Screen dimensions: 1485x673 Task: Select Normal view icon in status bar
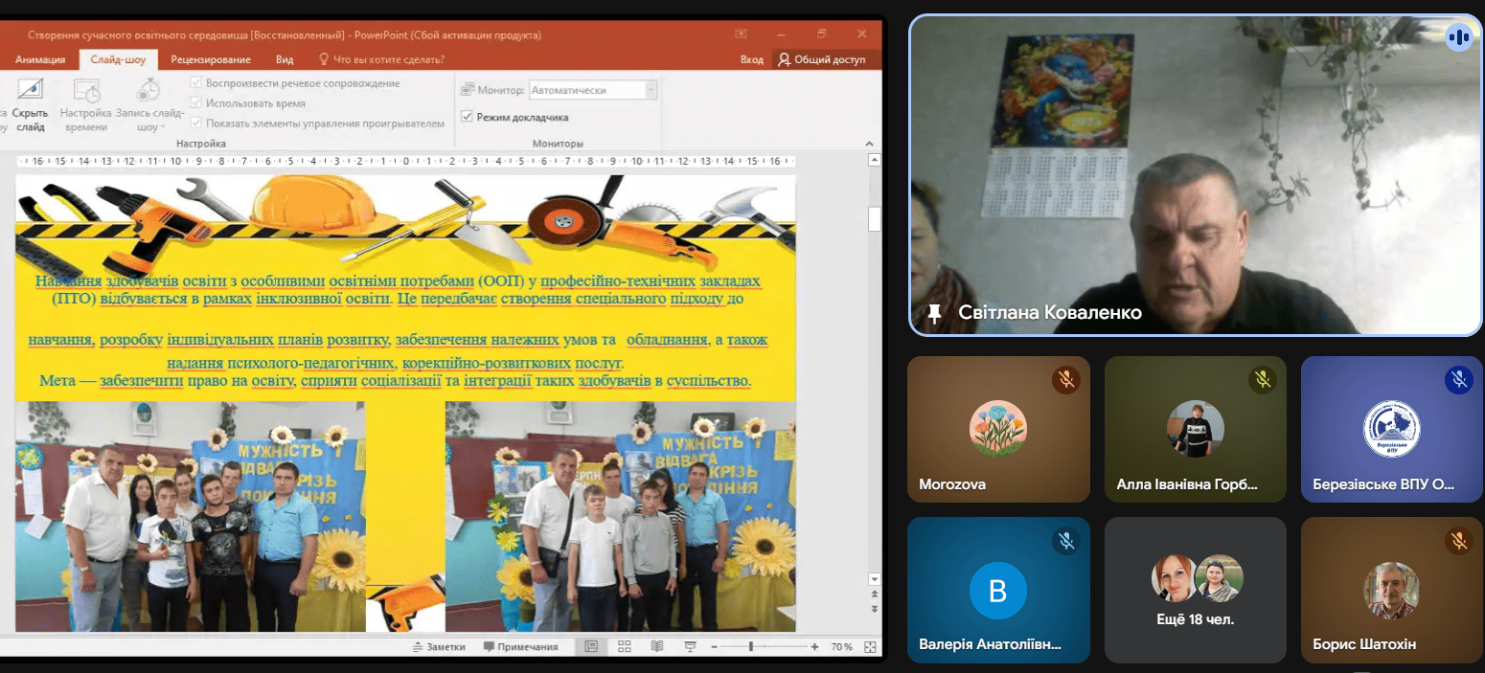tap(591, 646)
